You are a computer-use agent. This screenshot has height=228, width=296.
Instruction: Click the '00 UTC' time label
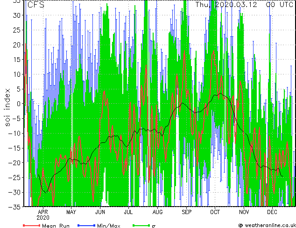coord(280,5)
